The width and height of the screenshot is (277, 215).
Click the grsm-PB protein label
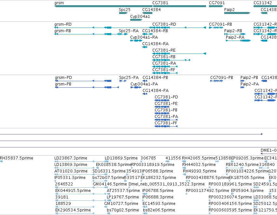click(x=63, y=84)
